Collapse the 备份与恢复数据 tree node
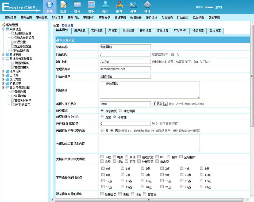Screen dimensions: 254x202 tap(3, 87)
